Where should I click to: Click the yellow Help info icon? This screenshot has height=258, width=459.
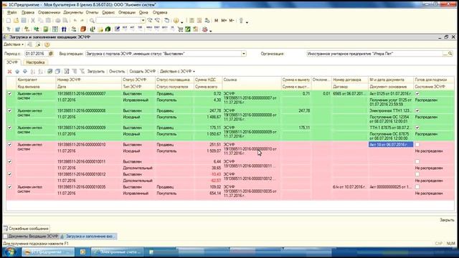tap(176, 21)
